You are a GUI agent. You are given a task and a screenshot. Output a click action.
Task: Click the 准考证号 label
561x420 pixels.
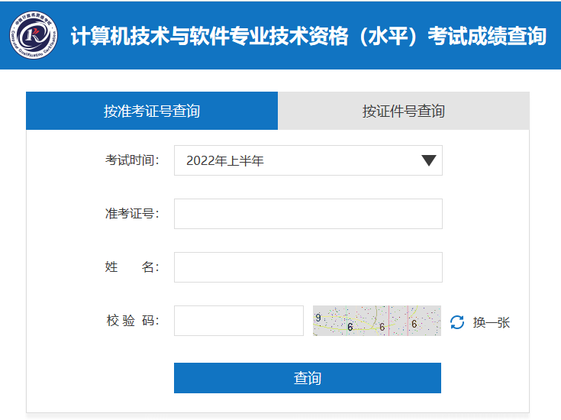[x=132, y=214]
